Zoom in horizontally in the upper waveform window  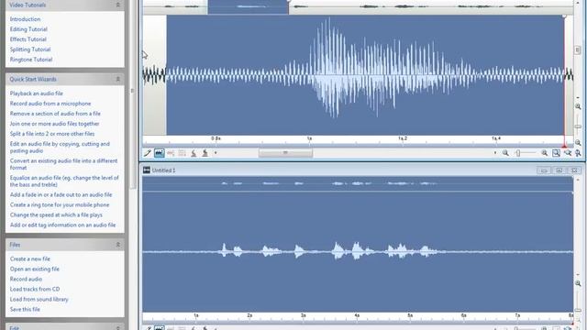point(544,153)
